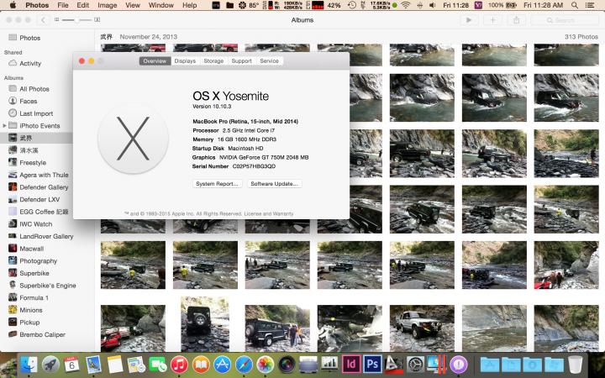Open iBooks from the dock
The height and width of the screenshot is (378, 605).
[x=201, y=364]
